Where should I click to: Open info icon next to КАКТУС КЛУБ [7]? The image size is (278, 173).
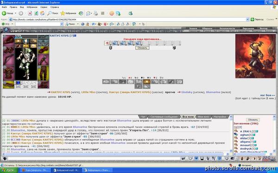coord(75,36)
